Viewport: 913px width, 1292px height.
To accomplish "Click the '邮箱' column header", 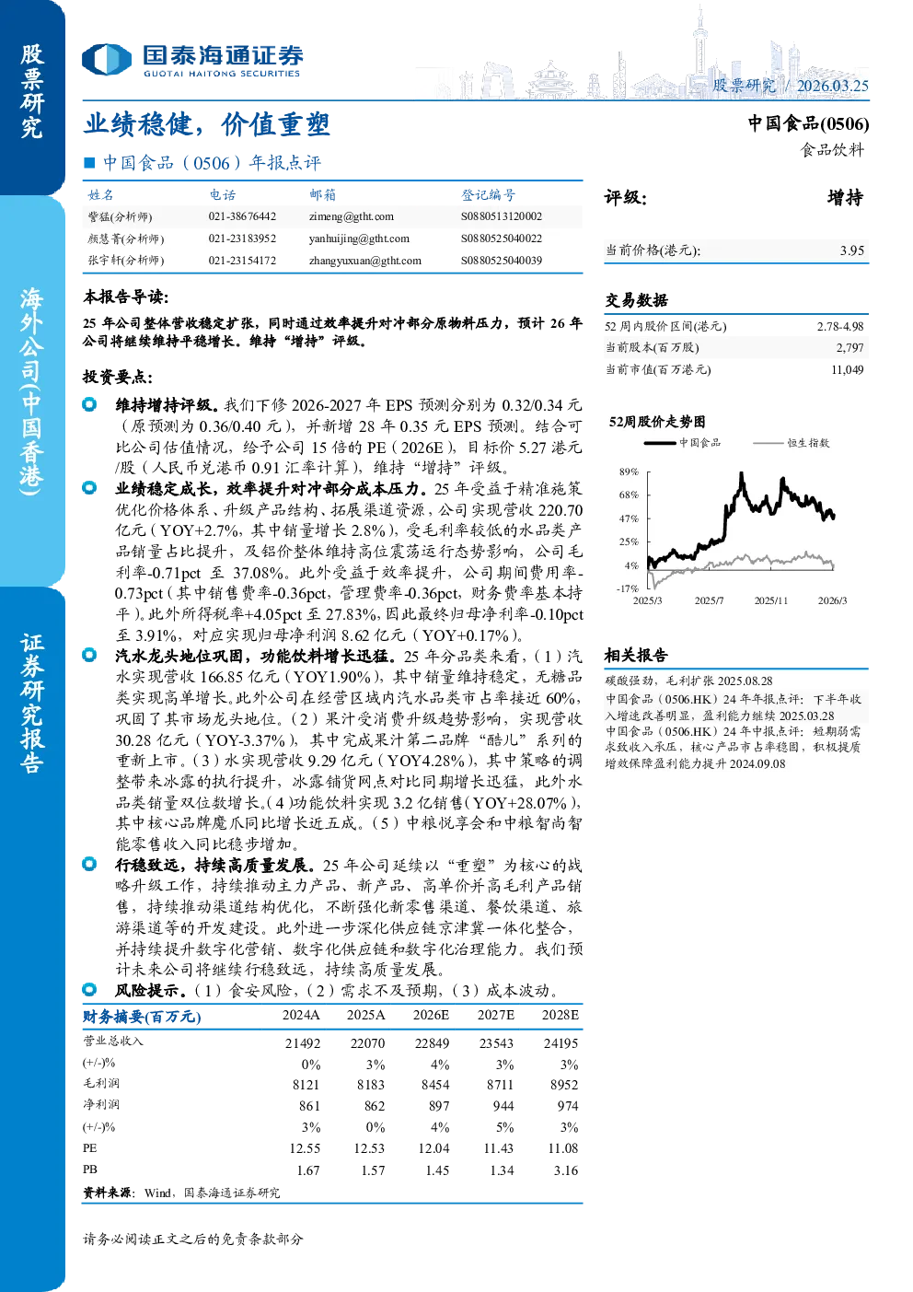I will (x=323, y=195).
